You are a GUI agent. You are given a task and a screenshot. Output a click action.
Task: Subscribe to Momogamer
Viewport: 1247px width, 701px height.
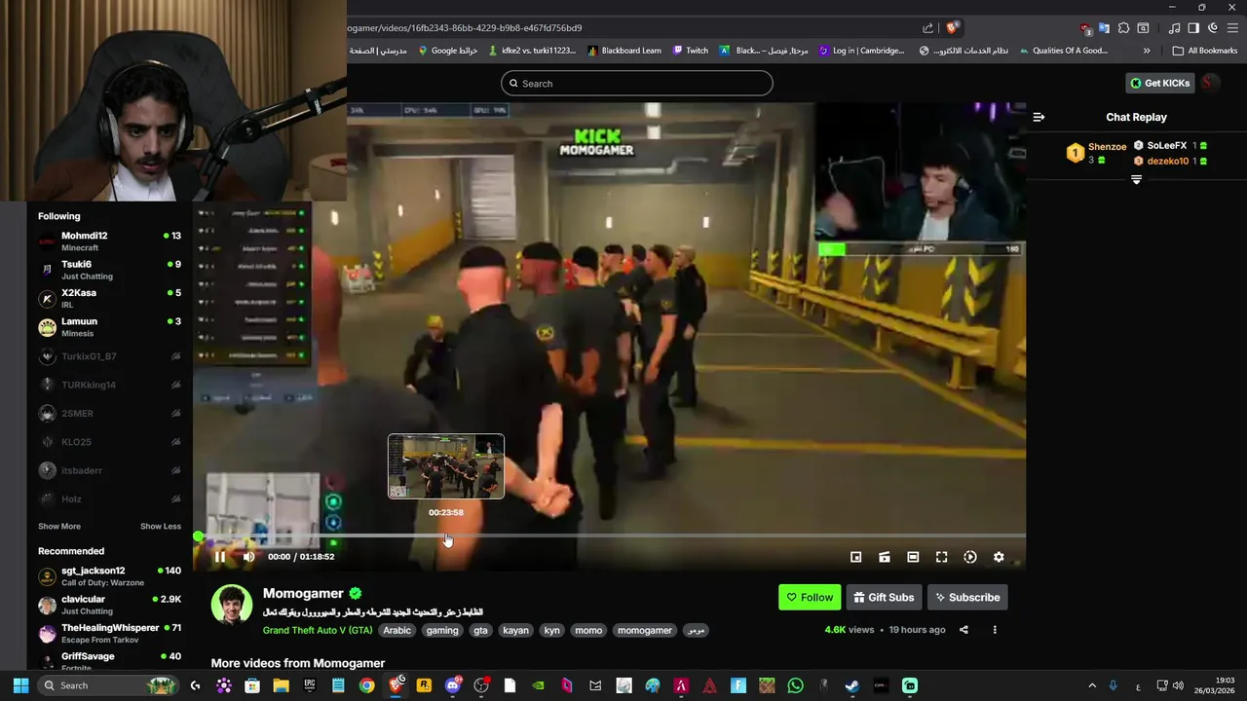[967, 598]
